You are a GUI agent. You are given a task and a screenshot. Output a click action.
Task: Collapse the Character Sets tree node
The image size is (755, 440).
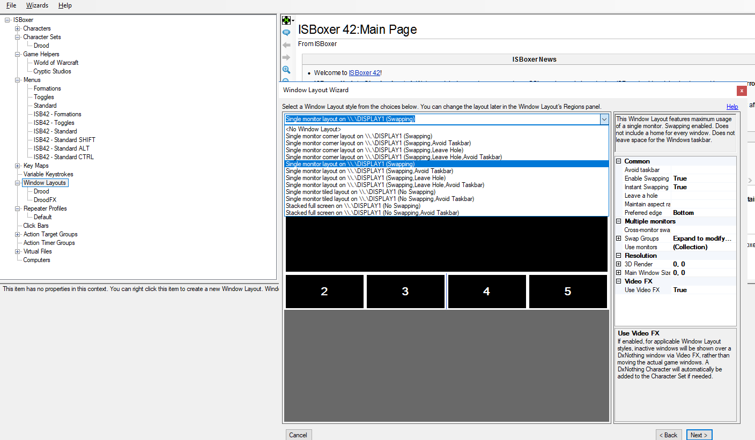tap(18, 37)
